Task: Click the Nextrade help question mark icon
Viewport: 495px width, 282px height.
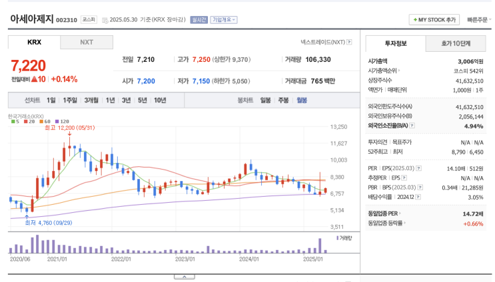Action: [x=349, y=42]
